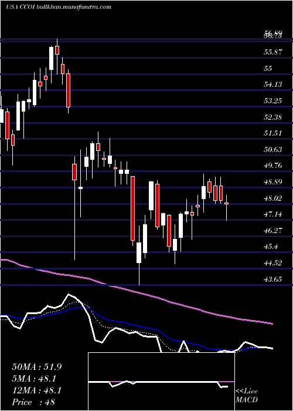This screenshot has width=293, height=411.
Task: Click inside the MACD inset panel
Action: click(x=161, y=382)
